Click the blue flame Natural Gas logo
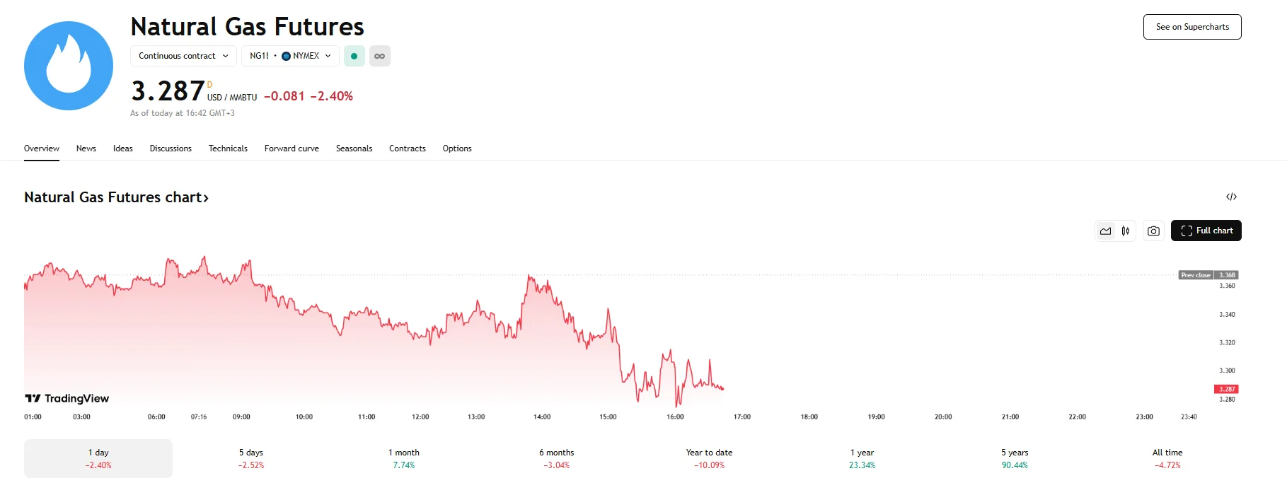 tap(69, 66)
